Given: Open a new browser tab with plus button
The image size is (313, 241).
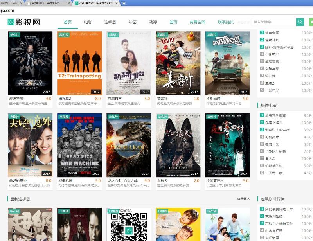Looking at the screenshot, I should 124,3.
